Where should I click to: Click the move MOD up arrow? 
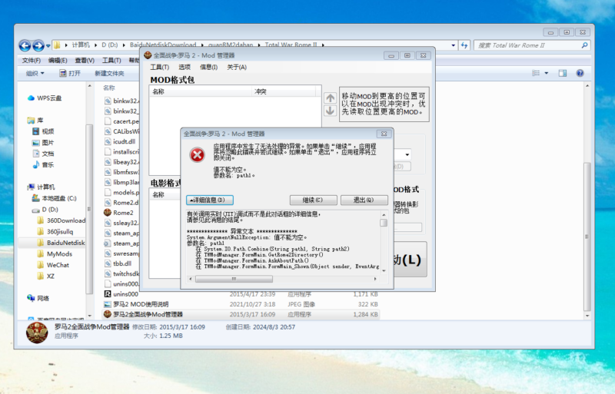(330, 98)
